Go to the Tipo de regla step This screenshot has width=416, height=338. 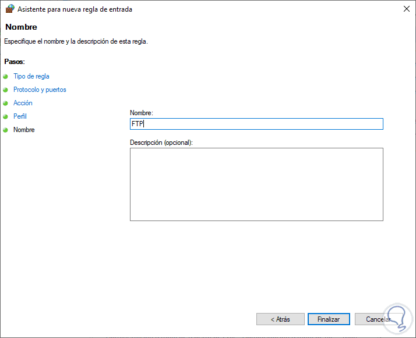31,76
